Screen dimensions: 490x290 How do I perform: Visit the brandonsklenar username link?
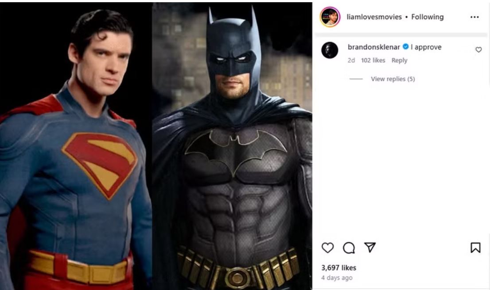click(374, 47)
